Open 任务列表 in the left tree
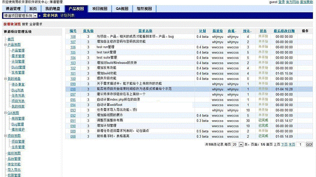The width and height of the screenshot is (316, 177). 18,96
